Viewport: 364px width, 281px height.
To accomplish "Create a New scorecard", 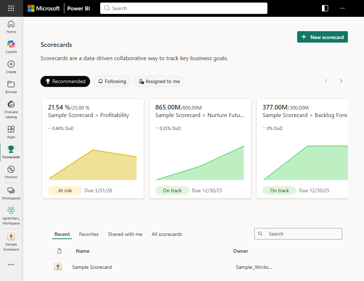I will 323,37.
